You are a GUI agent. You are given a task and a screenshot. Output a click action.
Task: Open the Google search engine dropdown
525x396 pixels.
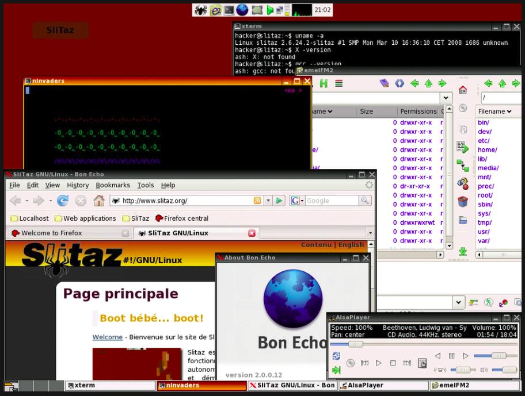(297, 201)
